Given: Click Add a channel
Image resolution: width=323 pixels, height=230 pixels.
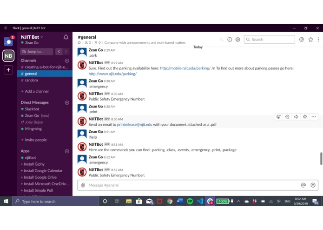Looking at the screenshot, I should [x=35, y=91].
